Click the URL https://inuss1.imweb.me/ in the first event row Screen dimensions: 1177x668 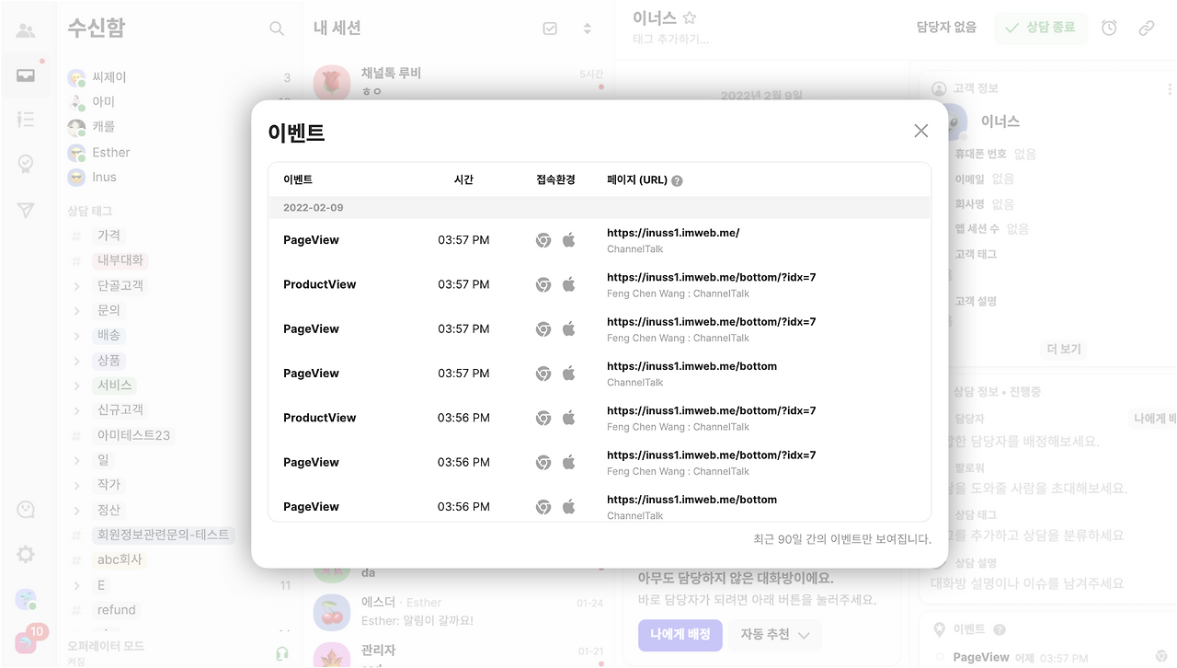pyautogui.click(x=673, y=233)
